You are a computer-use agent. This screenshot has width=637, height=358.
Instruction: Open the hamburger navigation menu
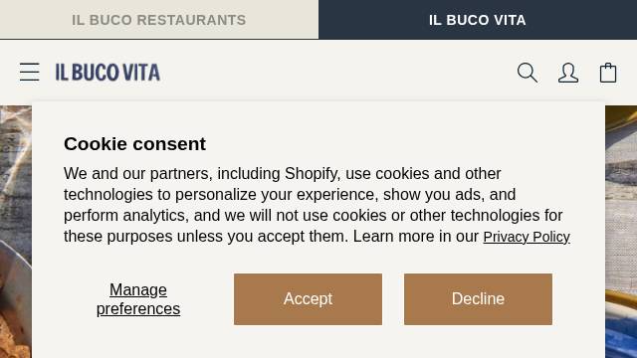30,72
